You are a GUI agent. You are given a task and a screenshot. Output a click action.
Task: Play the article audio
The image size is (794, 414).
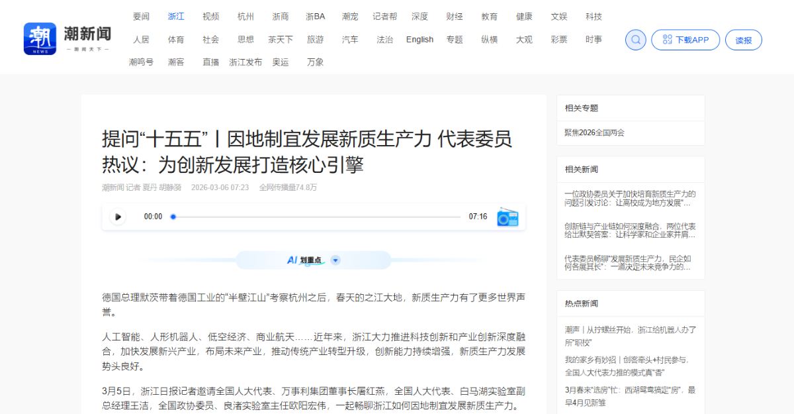[118, 217]
